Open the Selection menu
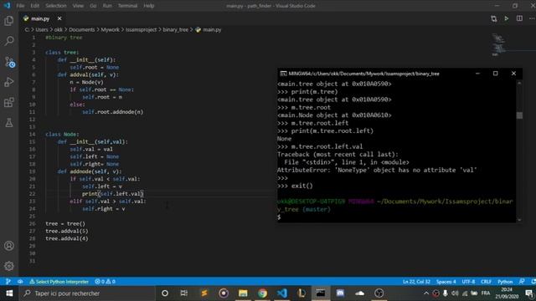Viewport: 536px width, 301px height. 56,6
